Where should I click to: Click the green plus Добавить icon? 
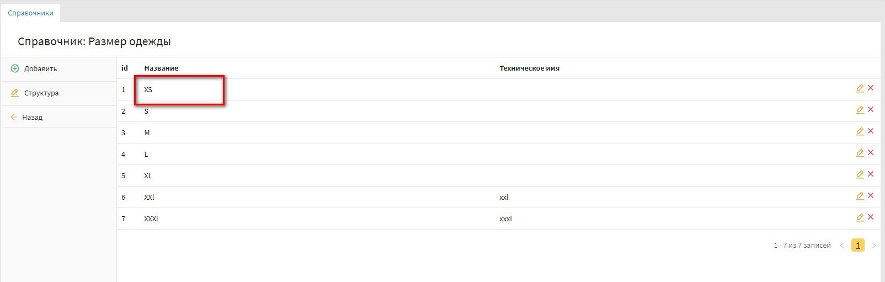coord(15,68)
